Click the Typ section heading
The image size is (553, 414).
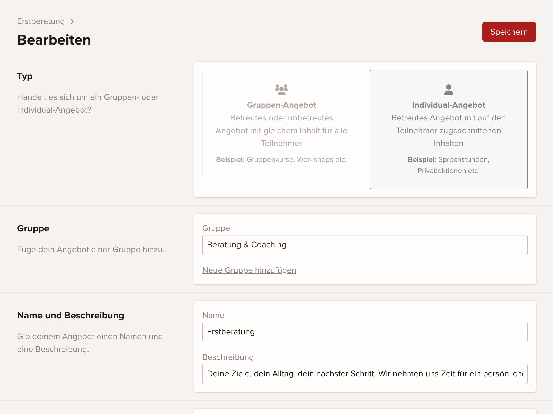pyautogui.click(x=25, y=76)
